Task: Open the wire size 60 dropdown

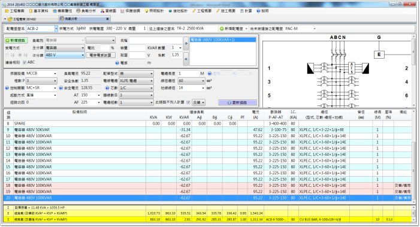Action: [x=203, y=81]
